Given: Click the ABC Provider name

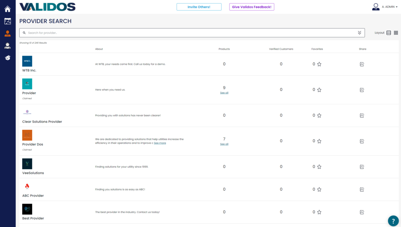Looking at the screenshot, I should pos(33,196).
